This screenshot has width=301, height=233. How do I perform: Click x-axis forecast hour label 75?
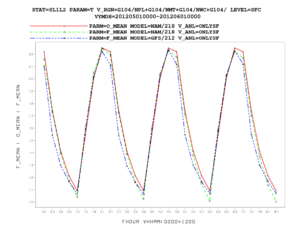251,212
